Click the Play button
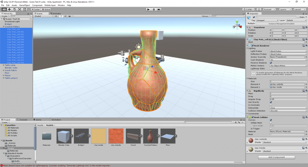Viewport: 308px width, 167px height. click(148, 10)
